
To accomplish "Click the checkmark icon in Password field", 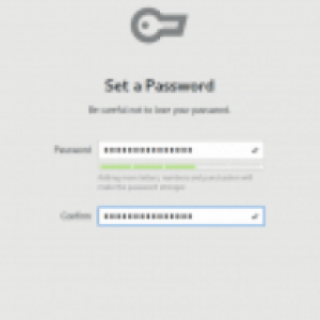I will click(255, 150).
